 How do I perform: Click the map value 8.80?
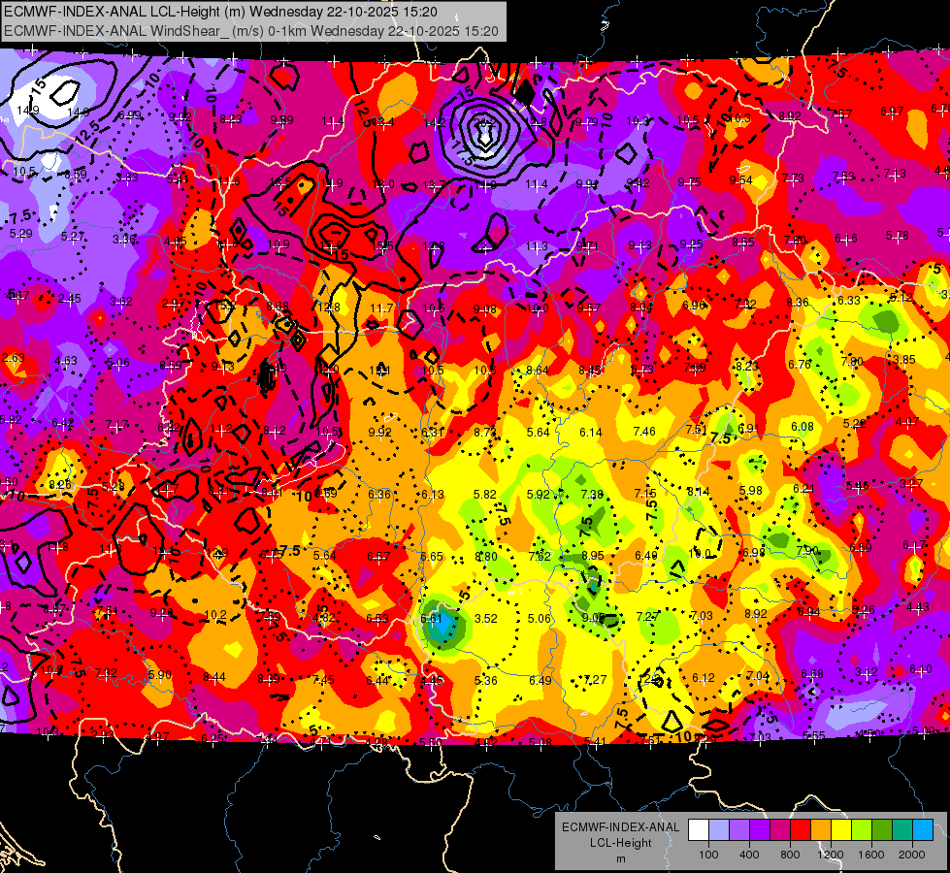point(486,556)
